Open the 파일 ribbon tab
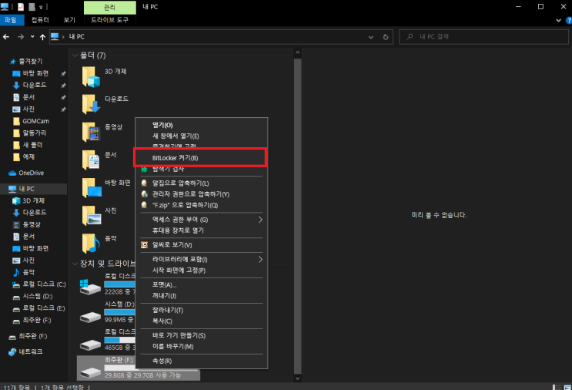The width and height of the screenshot is (572, 390). pyautogui.click(x=11, y=20)
